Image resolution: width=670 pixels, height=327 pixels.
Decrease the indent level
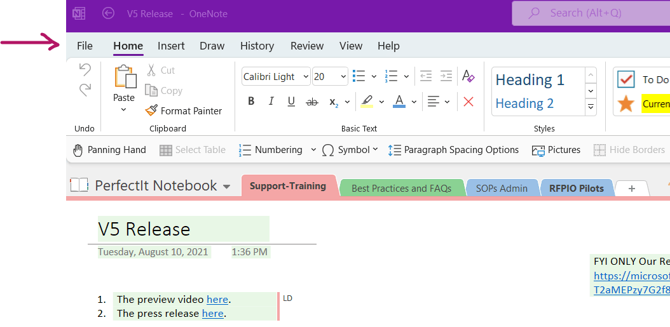426,76
